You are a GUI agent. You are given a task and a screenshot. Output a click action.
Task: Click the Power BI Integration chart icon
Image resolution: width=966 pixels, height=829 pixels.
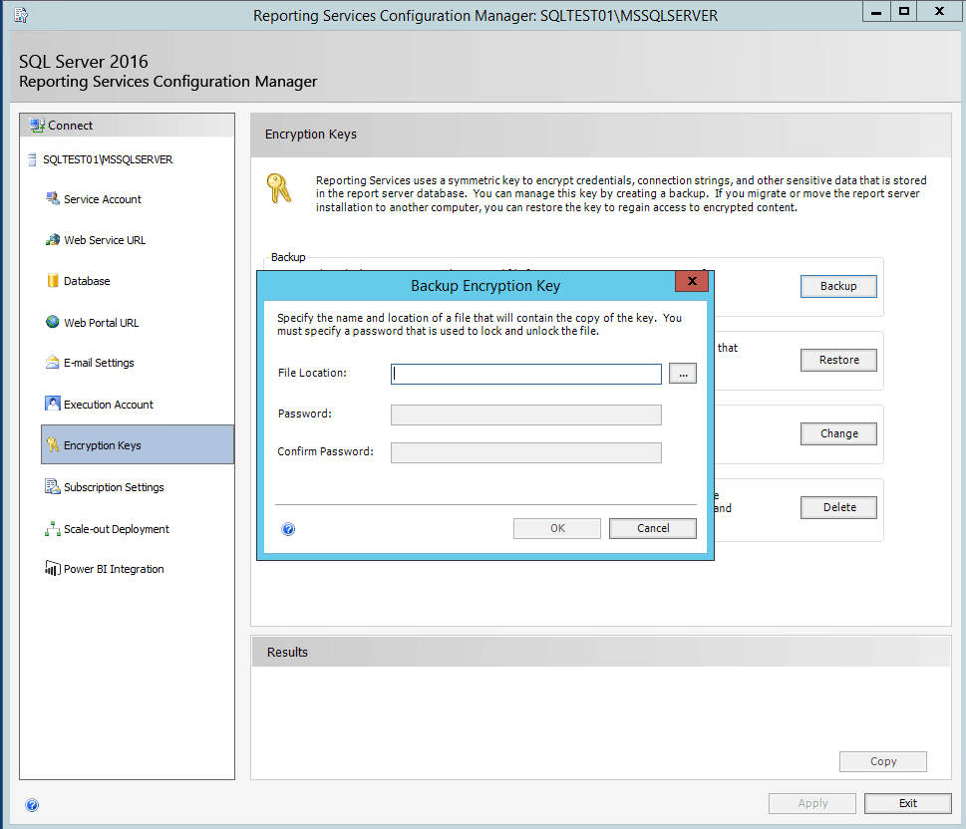point(53,568)
